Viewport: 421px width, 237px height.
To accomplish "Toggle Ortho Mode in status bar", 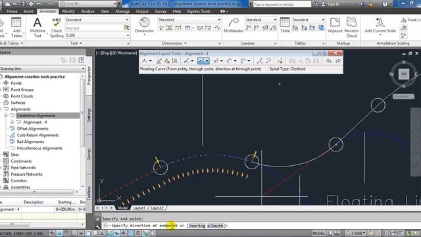I will (73, 233).
